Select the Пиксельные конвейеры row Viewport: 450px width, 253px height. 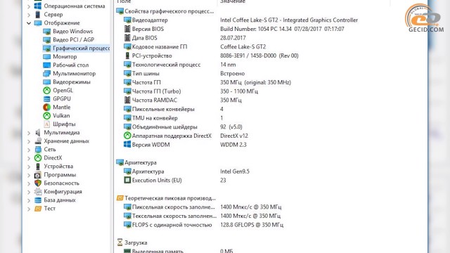click(174, 109)
